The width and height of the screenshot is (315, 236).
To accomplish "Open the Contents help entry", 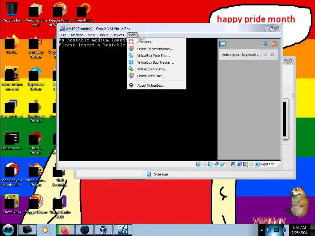I will point(156,42).
